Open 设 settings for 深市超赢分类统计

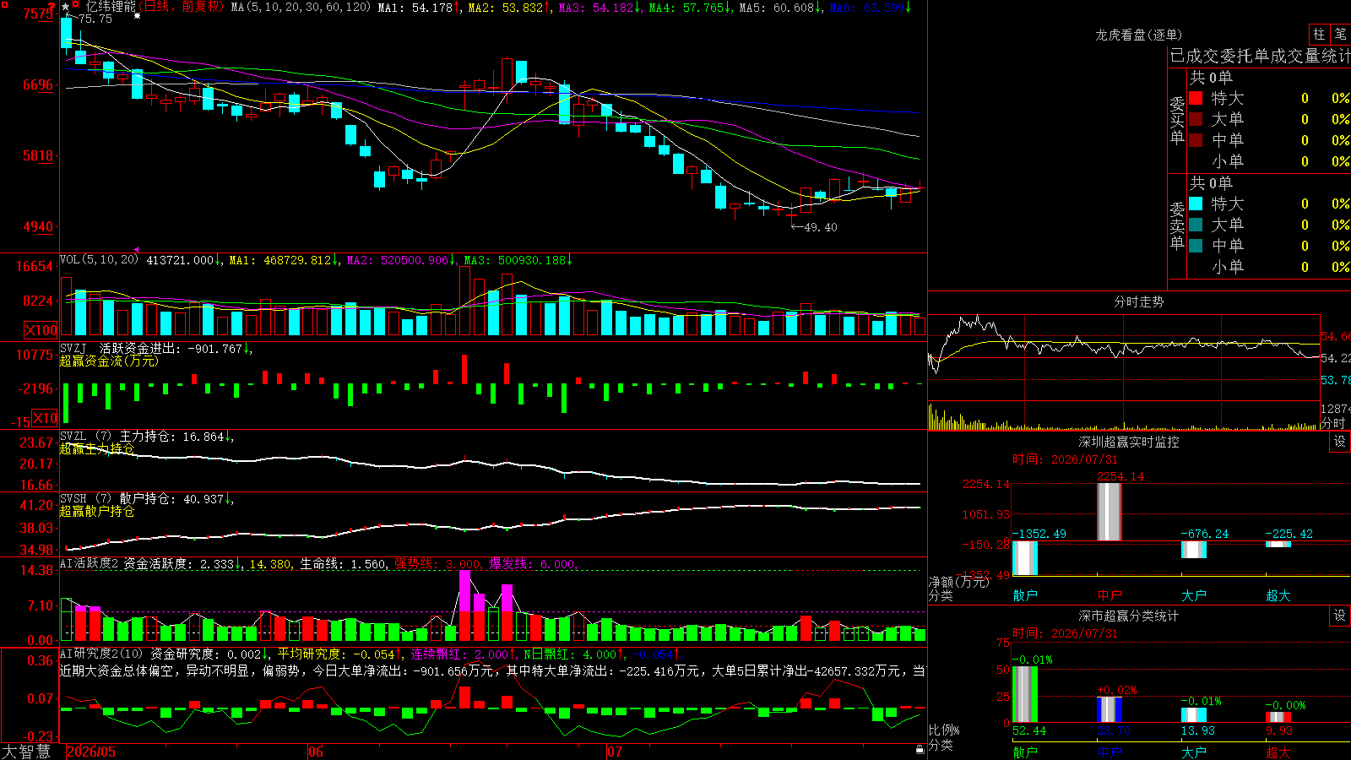1340,616
